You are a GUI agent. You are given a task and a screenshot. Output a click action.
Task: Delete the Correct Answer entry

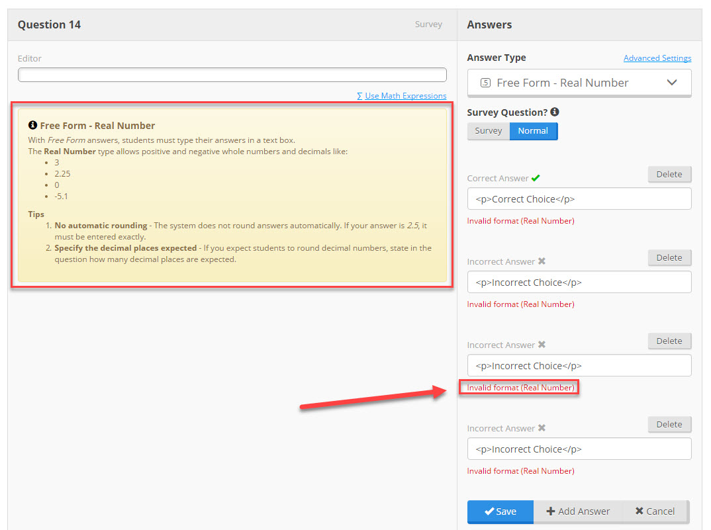click(x=669, y=174)
